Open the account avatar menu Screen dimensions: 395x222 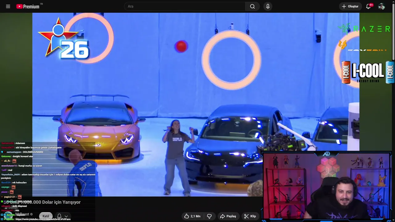382,6
